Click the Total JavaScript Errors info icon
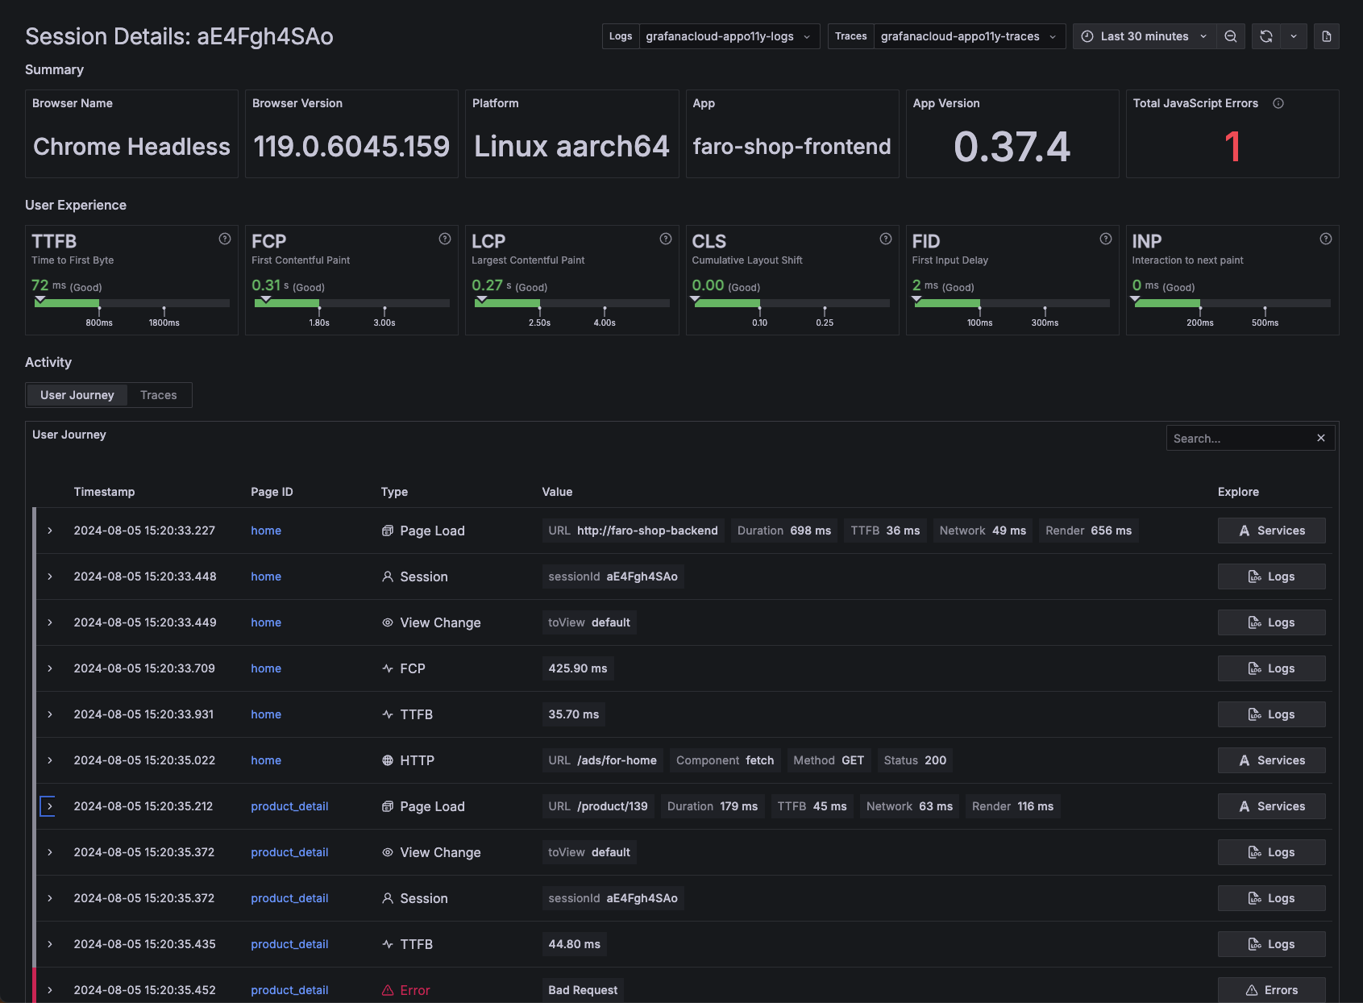Screen dimensions: 1363x1003 pos(1278,103)
